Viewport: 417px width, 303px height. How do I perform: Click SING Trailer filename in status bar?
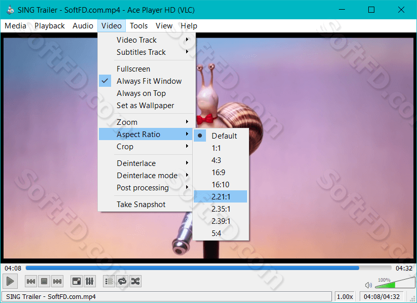pyautogui.click(x=51, y=296)
